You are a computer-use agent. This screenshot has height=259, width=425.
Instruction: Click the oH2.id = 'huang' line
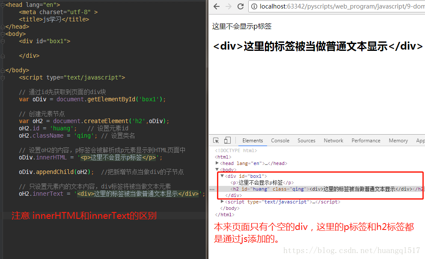tap(48, 128)
